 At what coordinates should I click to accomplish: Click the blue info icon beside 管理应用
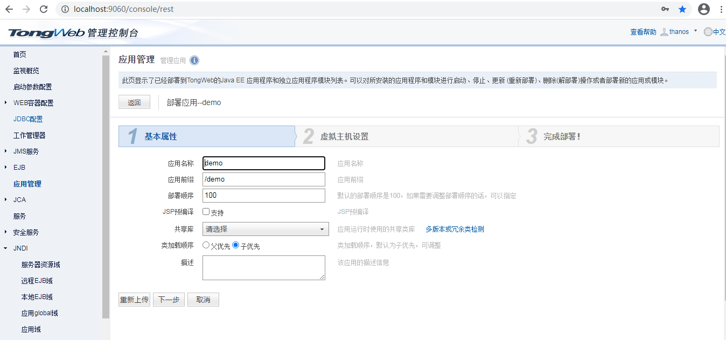[x=194, y=60]
